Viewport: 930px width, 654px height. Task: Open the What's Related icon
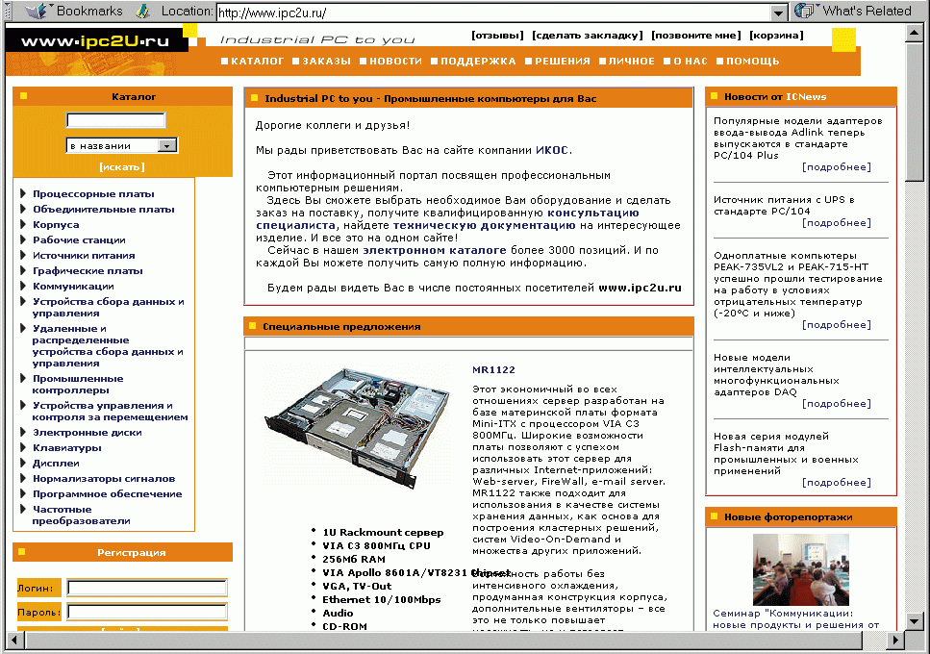(x=805, y=11)
